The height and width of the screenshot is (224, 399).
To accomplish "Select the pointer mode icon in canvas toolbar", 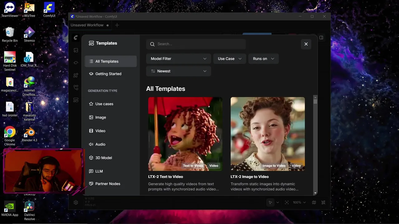I will tap(270, 203).
